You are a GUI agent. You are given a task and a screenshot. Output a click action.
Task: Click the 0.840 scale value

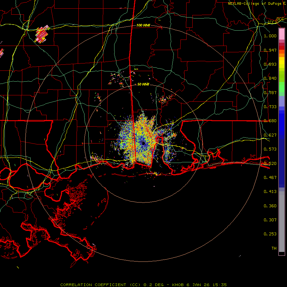pos(270,78)
